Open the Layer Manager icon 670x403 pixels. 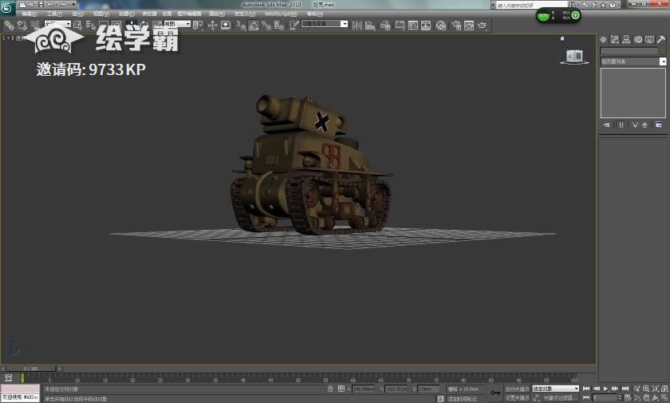pos(385,26)
